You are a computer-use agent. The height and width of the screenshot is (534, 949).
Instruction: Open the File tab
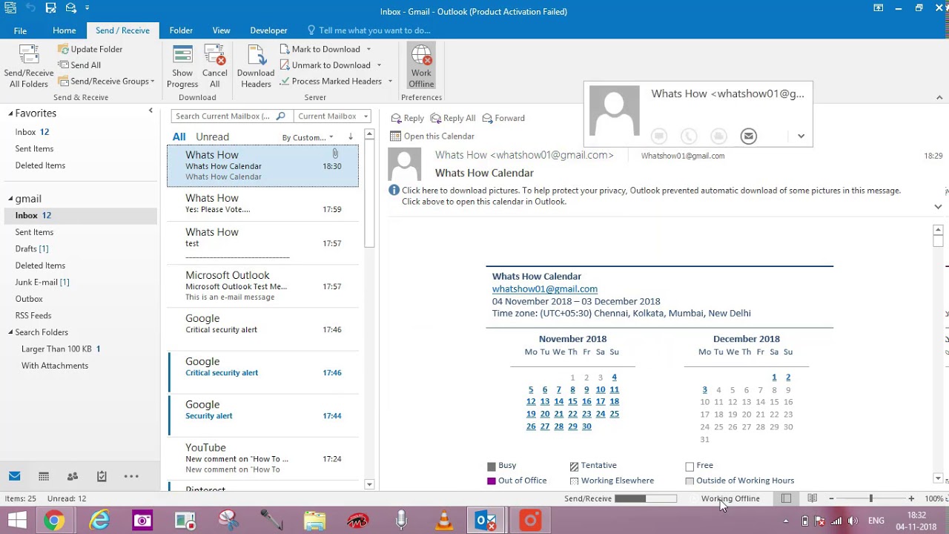click(20, 30)
